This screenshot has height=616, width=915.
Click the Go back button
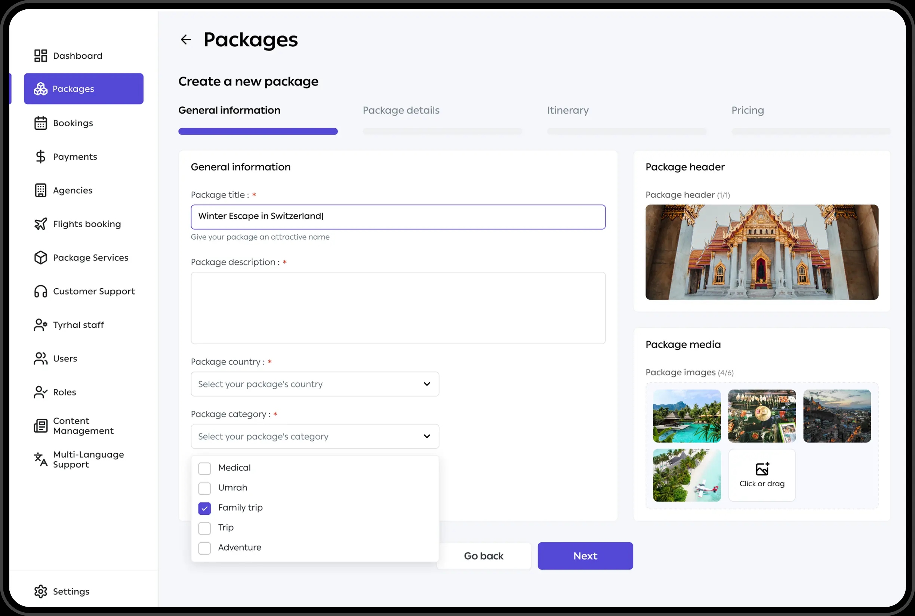(484, 556)
